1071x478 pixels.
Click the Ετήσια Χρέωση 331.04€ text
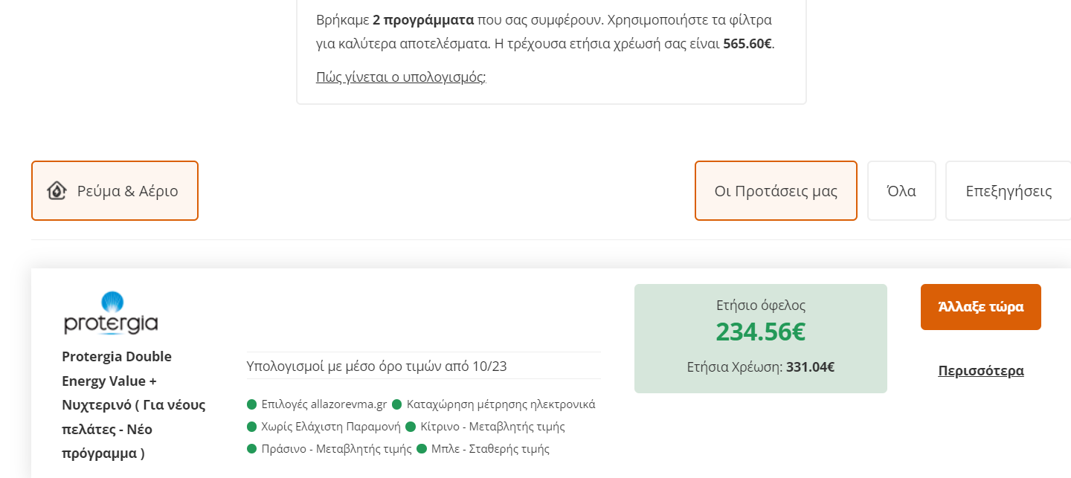[761, 366]
